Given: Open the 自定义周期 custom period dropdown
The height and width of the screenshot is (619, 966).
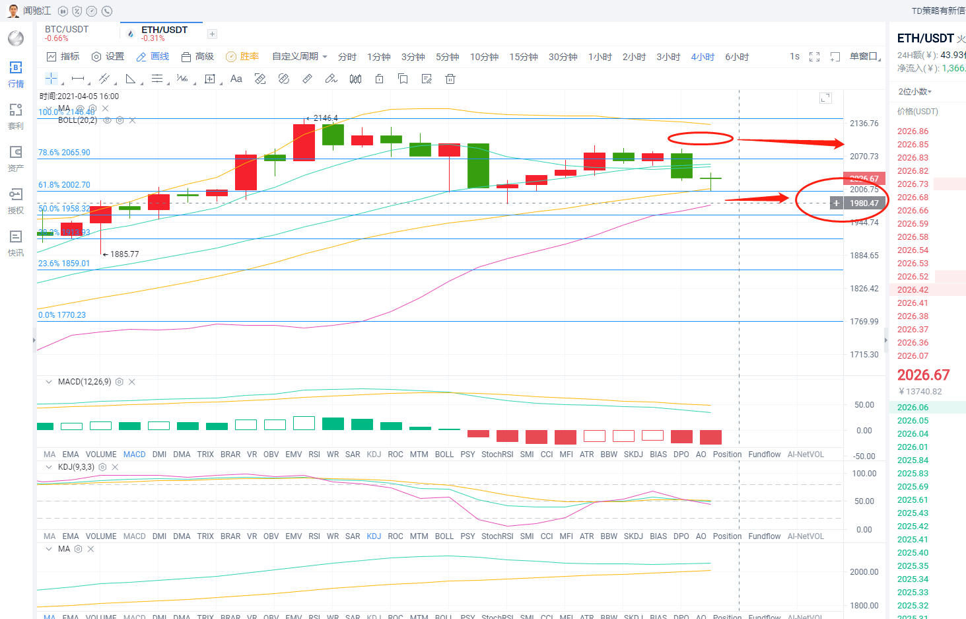Looking at the screenshot, I should click(x=299, y=57).
